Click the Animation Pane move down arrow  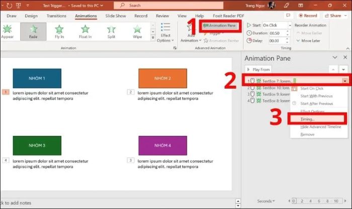coord(343,70)
